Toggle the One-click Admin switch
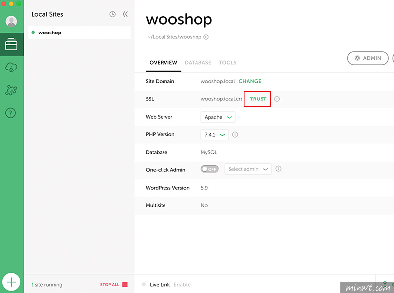Viewport: 394px width, 293px height. tap(210, 169)
